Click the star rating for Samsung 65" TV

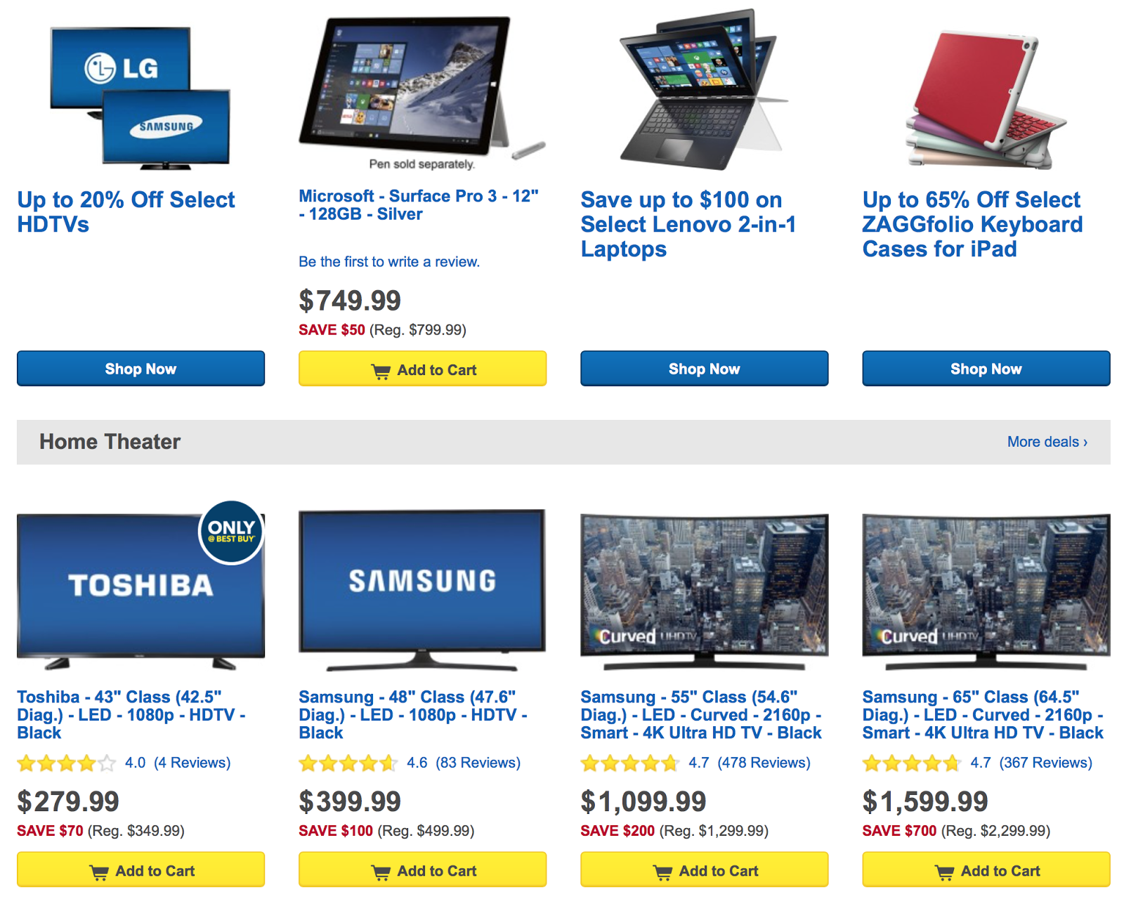912,763
